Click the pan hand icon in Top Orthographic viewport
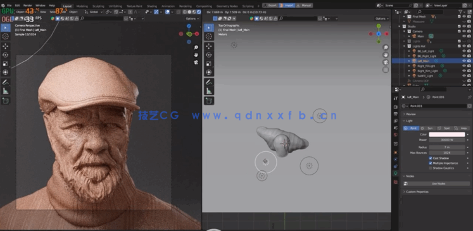The width and height of the screenshot is (473, 231). pos(386,55)
